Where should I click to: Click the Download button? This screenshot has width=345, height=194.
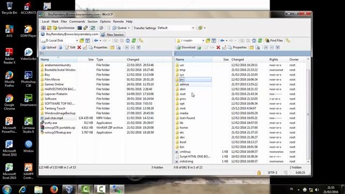click(x=186, y=47)
